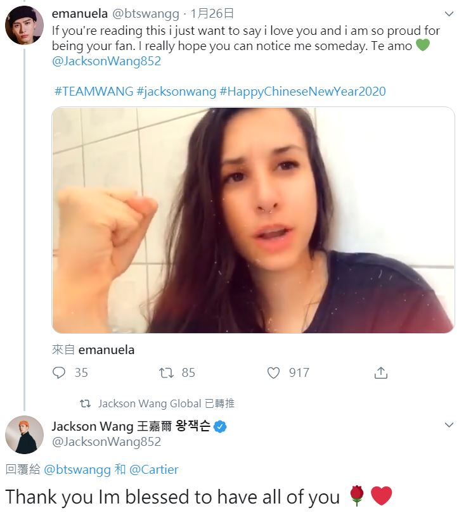Click the retweet arrows icon

point(166,373)
